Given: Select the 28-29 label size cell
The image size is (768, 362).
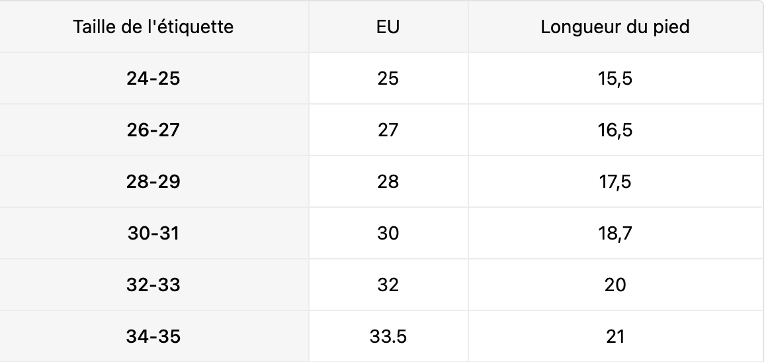Looking at the screenshot, I should tap(153, 181).
